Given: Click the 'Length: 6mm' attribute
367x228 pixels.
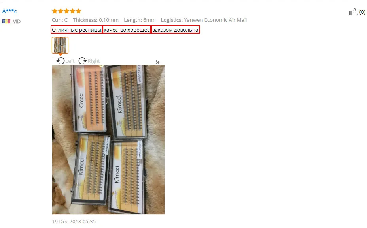Looking at the screenshot, I should pyautogui.click(x=140, y=20).
